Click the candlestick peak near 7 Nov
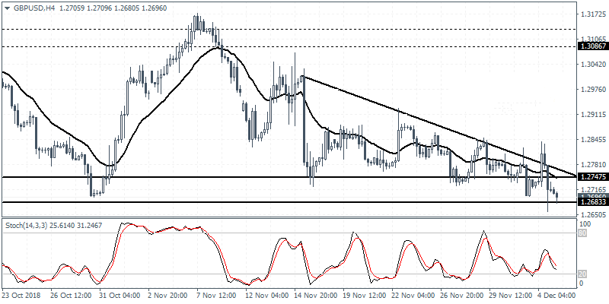The height and width of the screenshot is (304, 609). click(x=197, y=17)
